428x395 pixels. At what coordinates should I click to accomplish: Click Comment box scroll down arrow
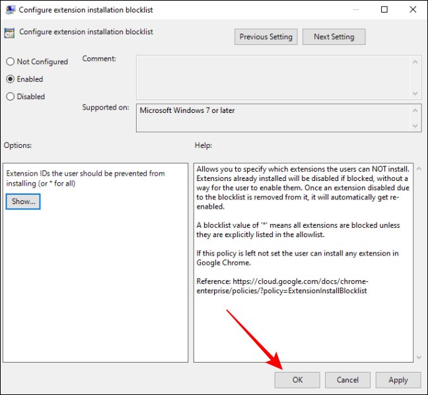415,93
